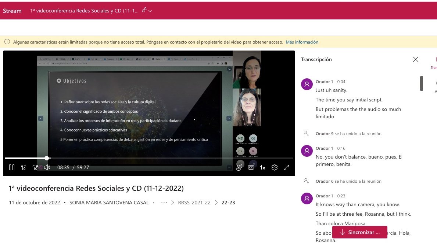Viewport: 437px width, 245px height.
Task: Pause the video playback
Action: pyautogui.click(x=12, y=167)
